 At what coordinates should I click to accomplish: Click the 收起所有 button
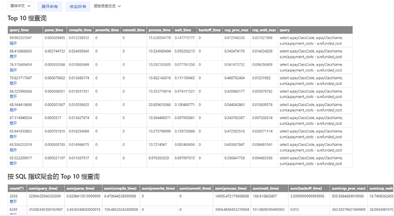78,6
